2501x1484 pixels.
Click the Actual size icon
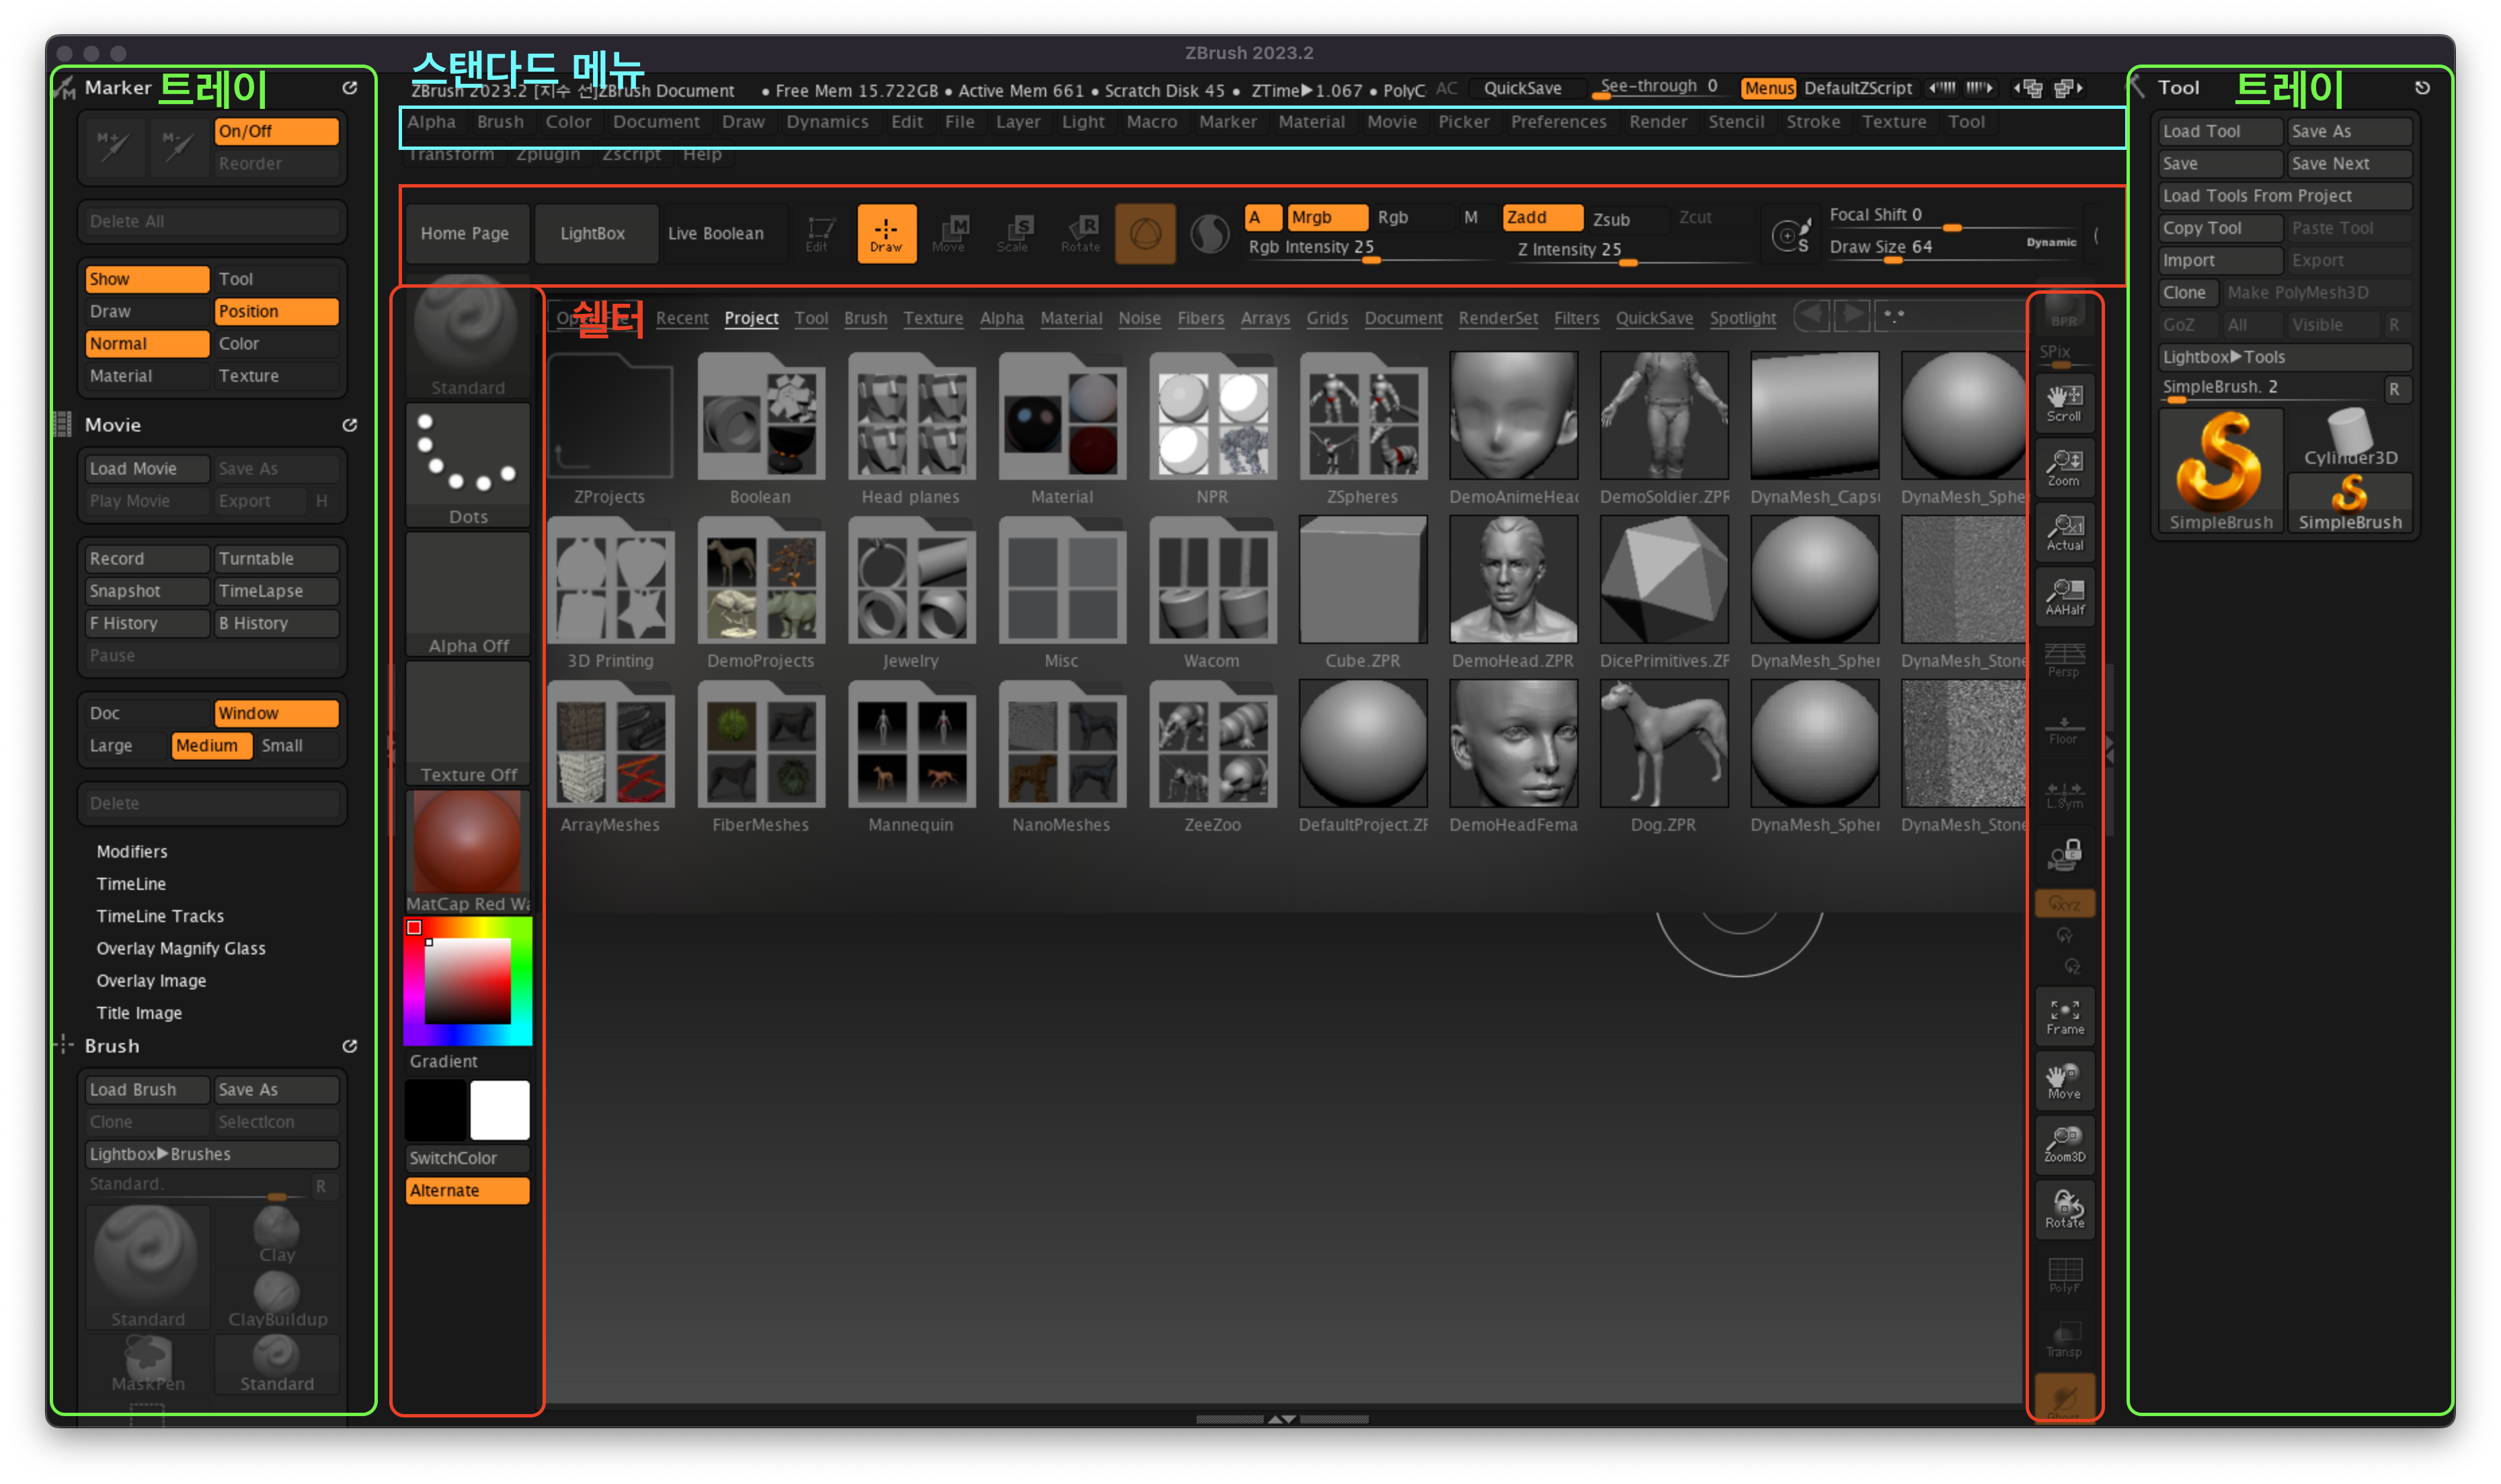[2064, 532]
